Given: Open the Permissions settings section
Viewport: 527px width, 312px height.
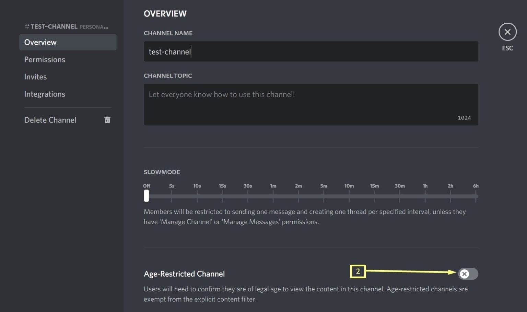Looking at the screenshot, I should 45,59.
